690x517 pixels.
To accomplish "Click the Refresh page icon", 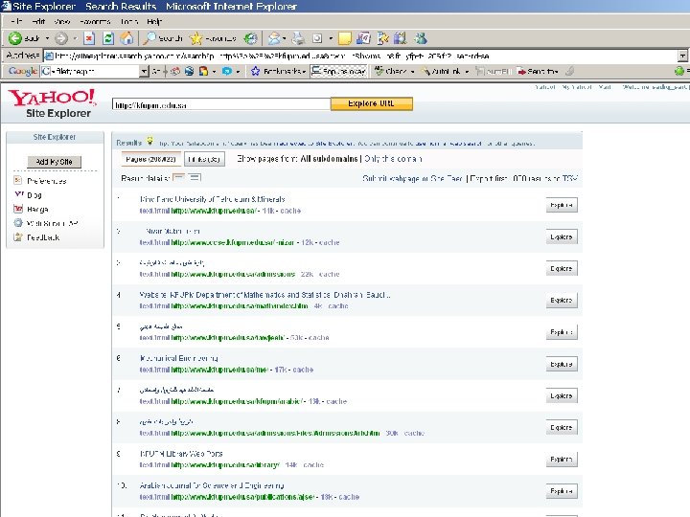I will point(108,38).
